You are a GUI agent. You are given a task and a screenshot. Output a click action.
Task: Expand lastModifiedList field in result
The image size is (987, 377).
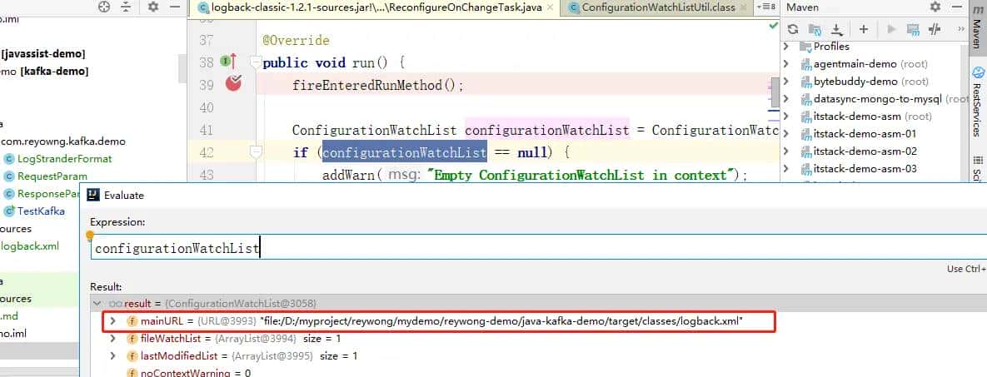[112, 356]
